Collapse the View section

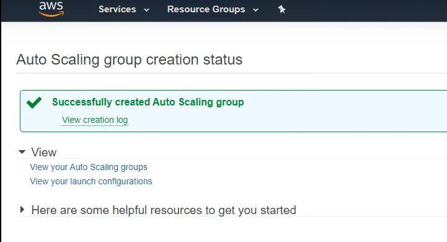[22, 152]
